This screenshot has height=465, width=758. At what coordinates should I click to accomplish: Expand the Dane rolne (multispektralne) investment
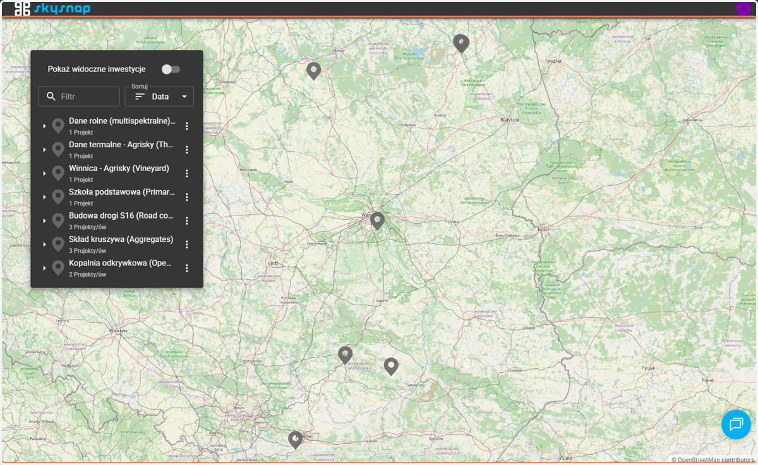tap(44, 126)
